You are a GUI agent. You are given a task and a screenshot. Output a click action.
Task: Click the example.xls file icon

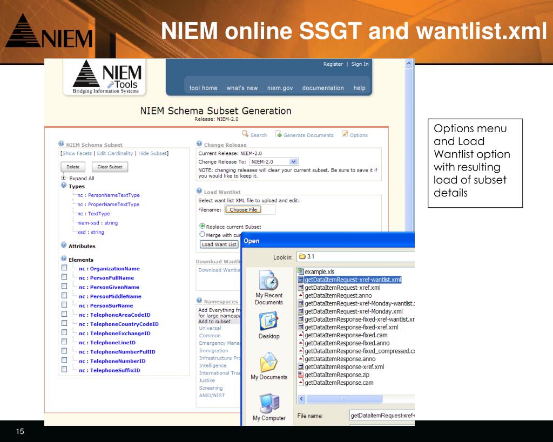click(300, 271)
